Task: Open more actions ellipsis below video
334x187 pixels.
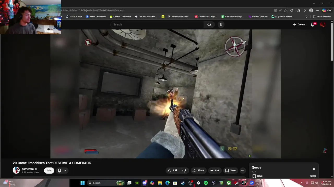Action: pos(243,170)
